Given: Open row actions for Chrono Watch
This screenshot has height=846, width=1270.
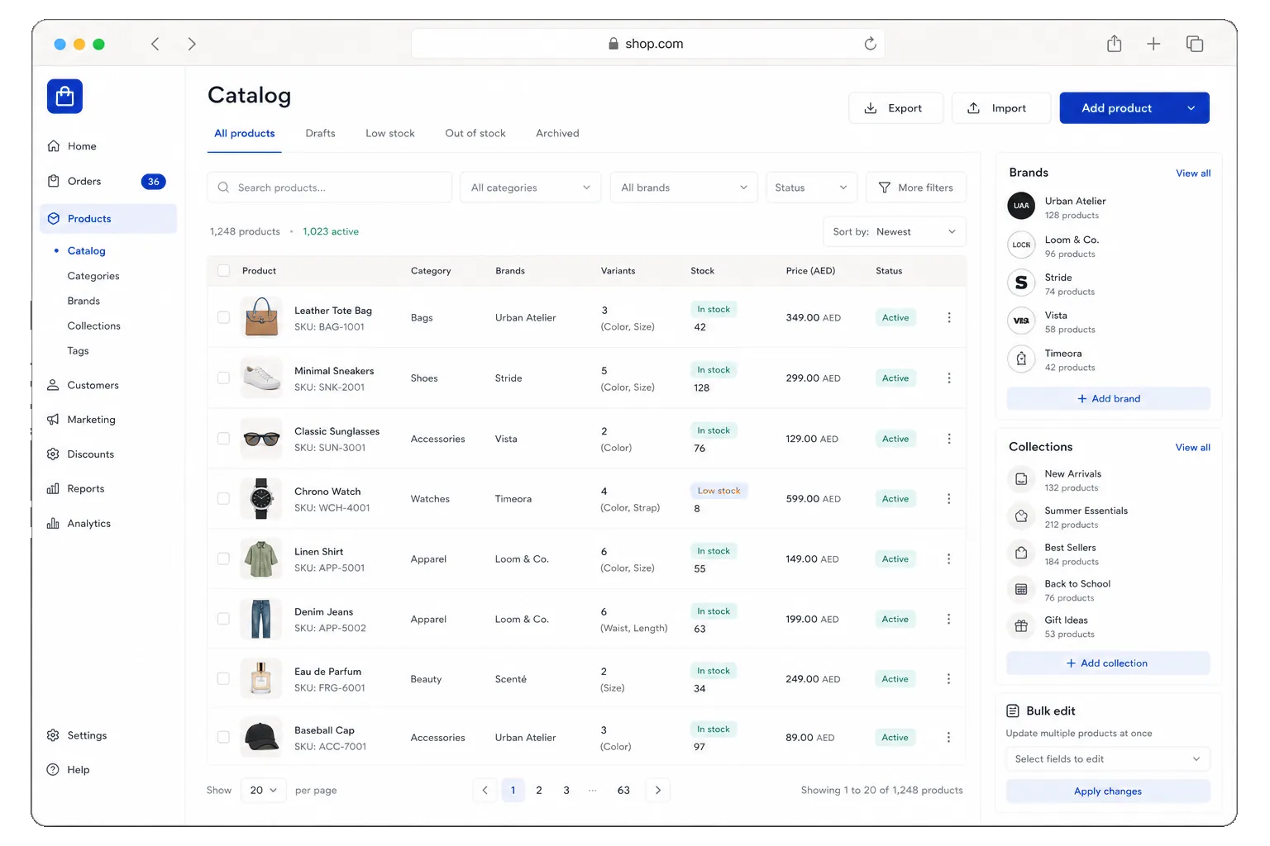Looking at the screenshot, I should point(949,499).
